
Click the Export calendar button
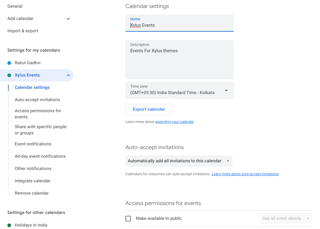[x=149, y=109]
